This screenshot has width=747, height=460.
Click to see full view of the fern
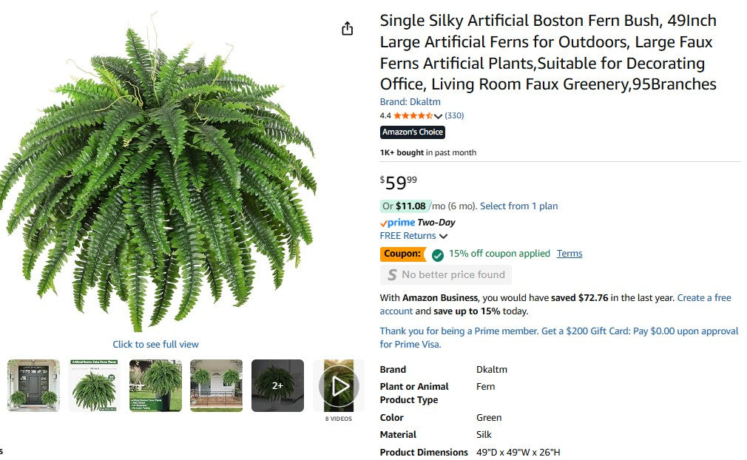coord(155,344)
